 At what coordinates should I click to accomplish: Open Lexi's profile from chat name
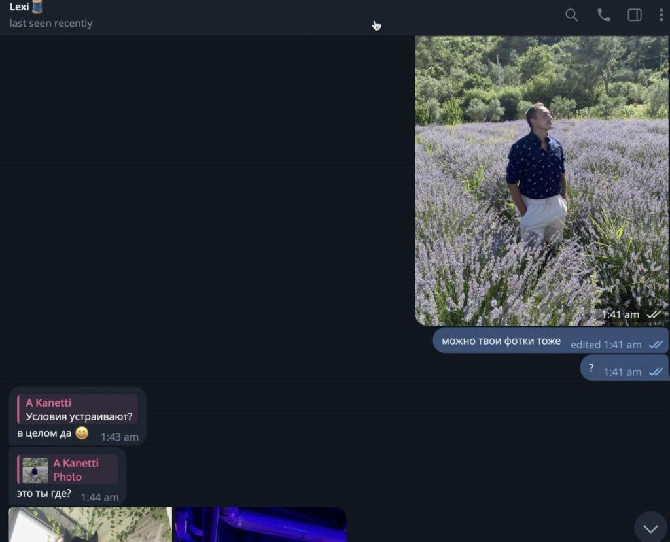[19, 7]
